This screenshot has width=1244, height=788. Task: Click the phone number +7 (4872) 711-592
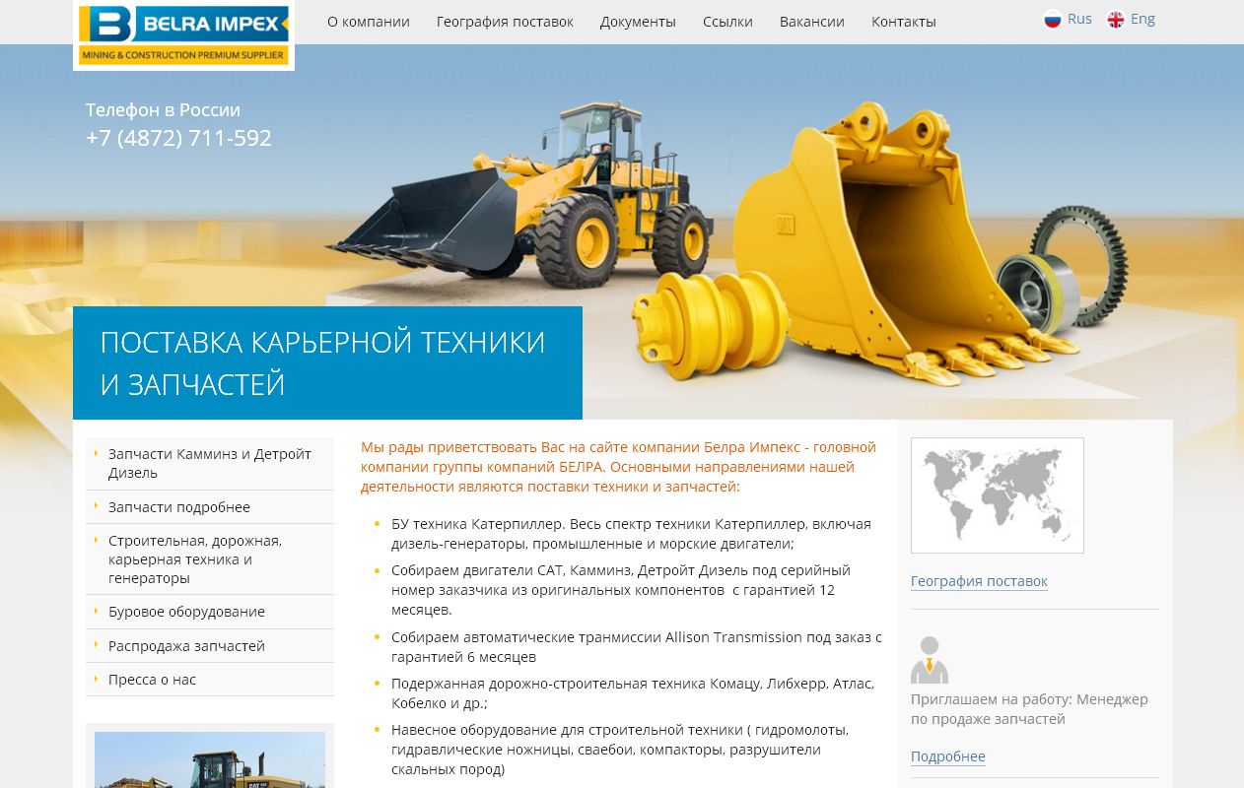click(x=178, y=138)
